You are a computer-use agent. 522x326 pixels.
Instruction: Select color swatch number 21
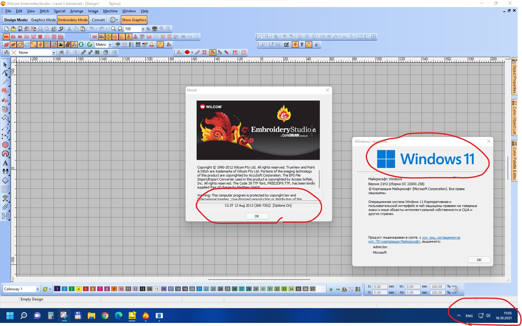[x=199, y=289]
